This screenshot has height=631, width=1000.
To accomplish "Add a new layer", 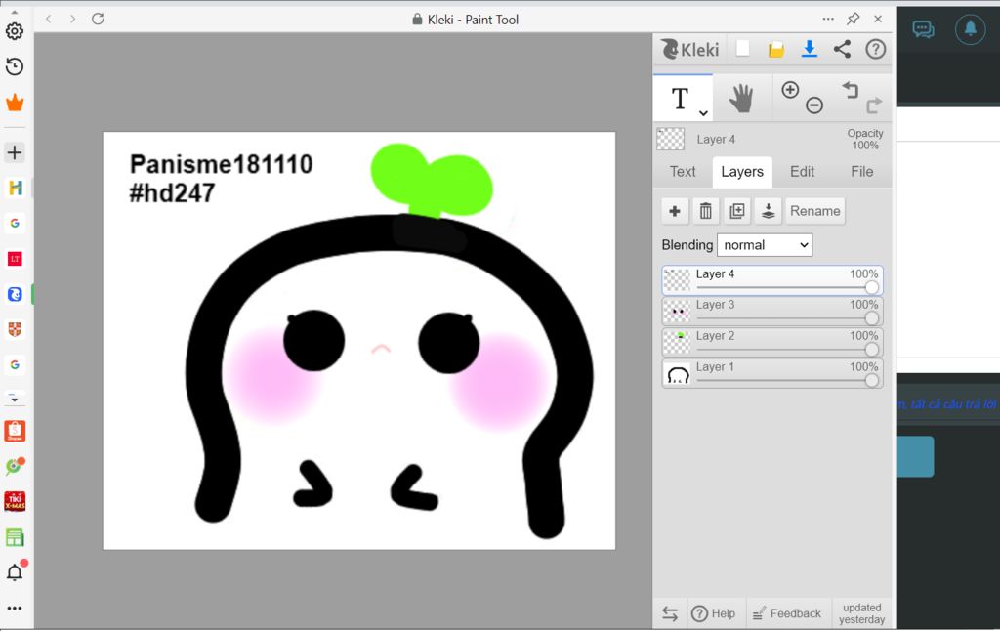I will 675,211.
